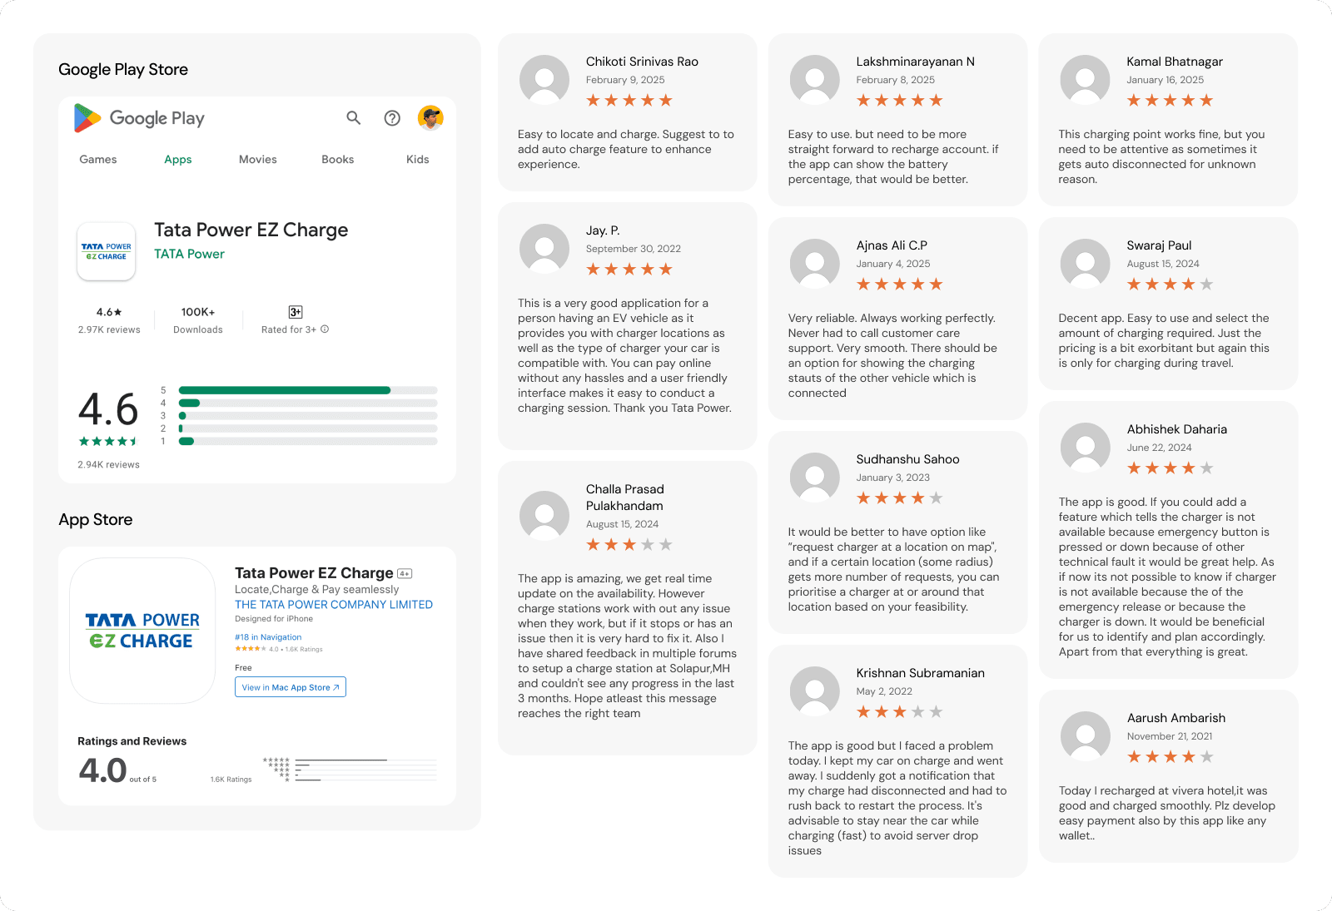The image size is (1332, 911).
Task: Click Chikoti Srinivas Rao's reviewer avatar
Action: [544, 80]
